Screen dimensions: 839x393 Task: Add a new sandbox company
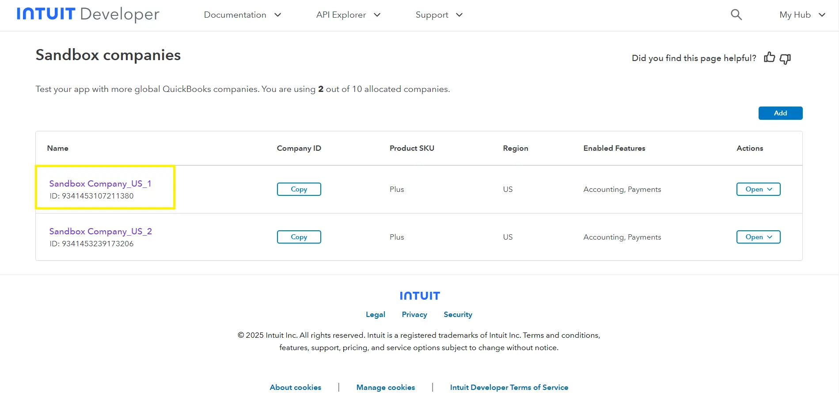point(780,113)
